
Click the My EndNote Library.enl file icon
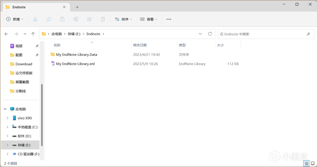pos(53,63)
